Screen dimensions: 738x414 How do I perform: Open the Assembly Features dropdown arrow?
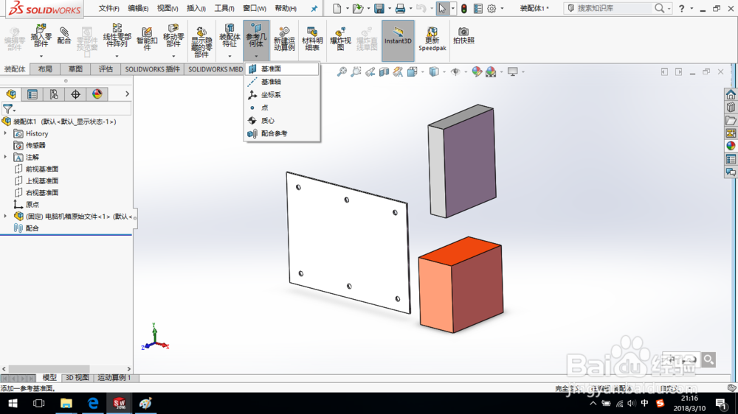click(230, 56)
